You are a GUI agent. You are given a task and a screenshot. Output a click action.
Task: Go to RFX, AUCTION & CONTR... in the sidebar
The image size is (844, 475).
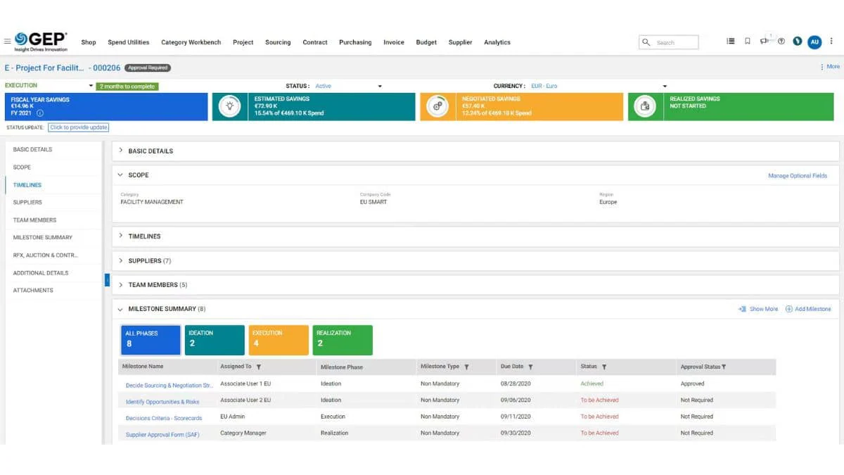click(x=46, y=255)
